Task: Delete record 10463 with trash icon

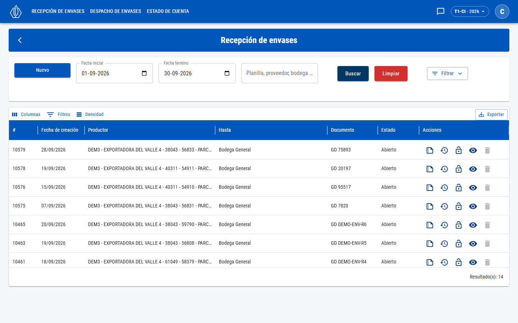Action: tap(487, 244)
